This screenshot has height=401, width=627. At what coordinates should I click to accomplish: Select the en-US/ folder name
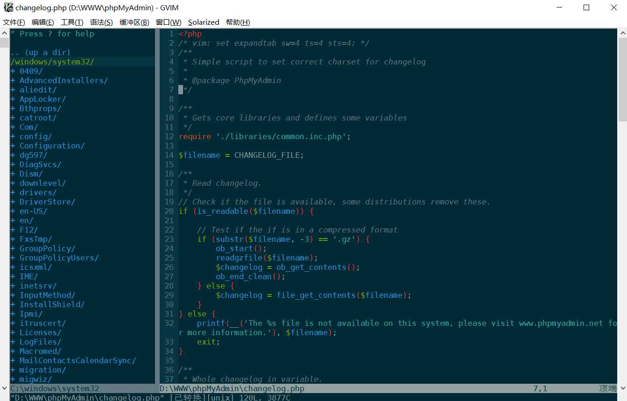33,211
